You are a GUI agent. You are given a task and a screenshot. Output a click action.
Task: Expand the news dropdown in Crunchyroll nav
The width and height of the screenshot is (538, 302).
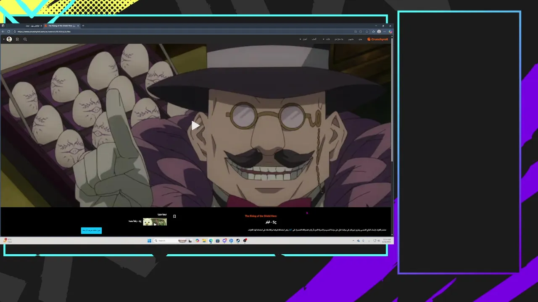(303, 39)
